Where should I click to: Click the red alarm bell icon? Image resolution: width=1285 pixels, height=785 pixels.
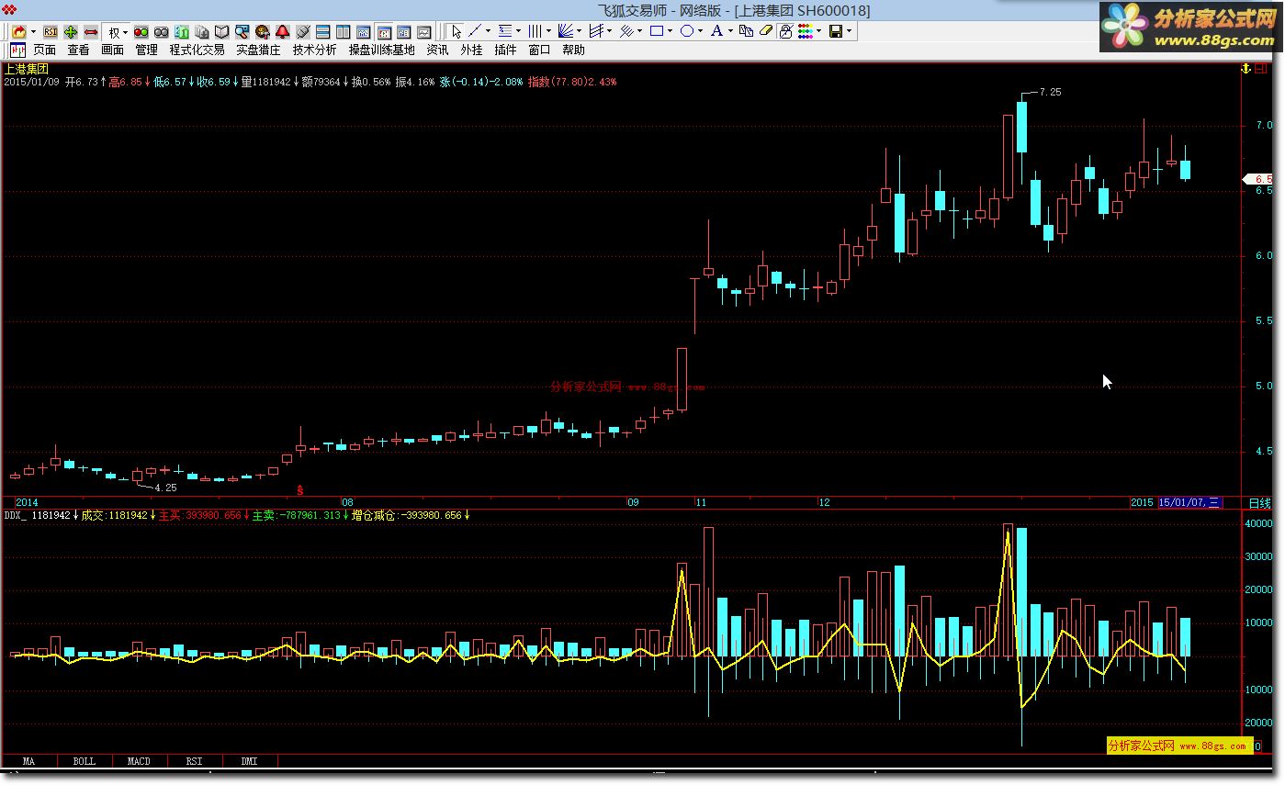(x=282, y=31)
